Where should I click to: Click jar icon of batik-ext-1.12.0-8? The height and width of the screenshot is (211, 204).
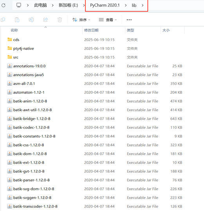coord(9,162)
